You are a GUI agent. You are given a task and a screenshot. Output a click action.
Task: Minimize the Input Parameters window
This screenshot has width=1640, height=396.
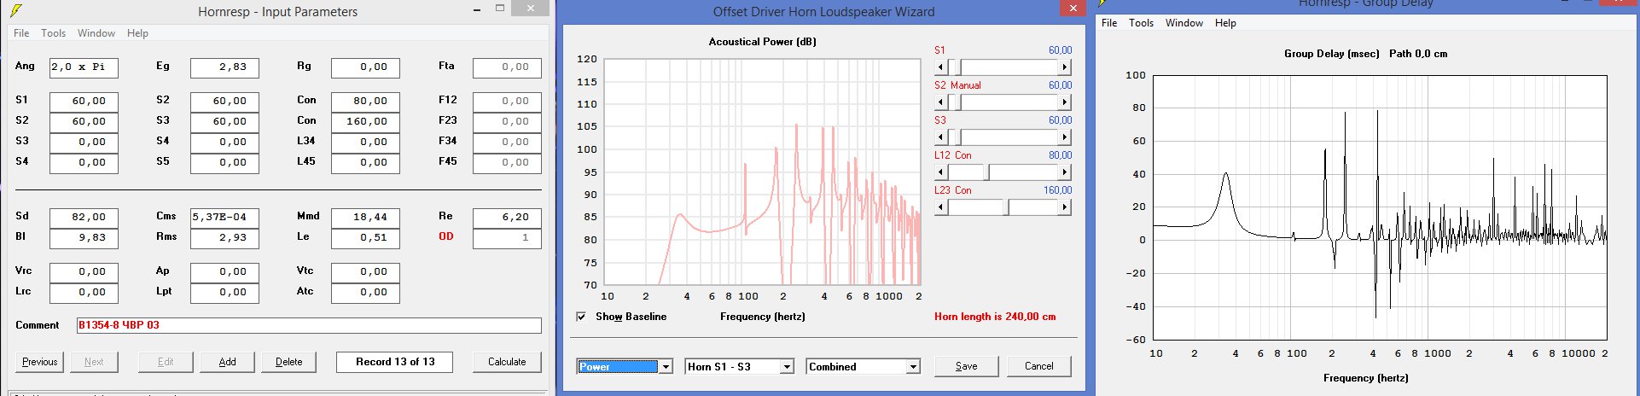pos(477,9)
